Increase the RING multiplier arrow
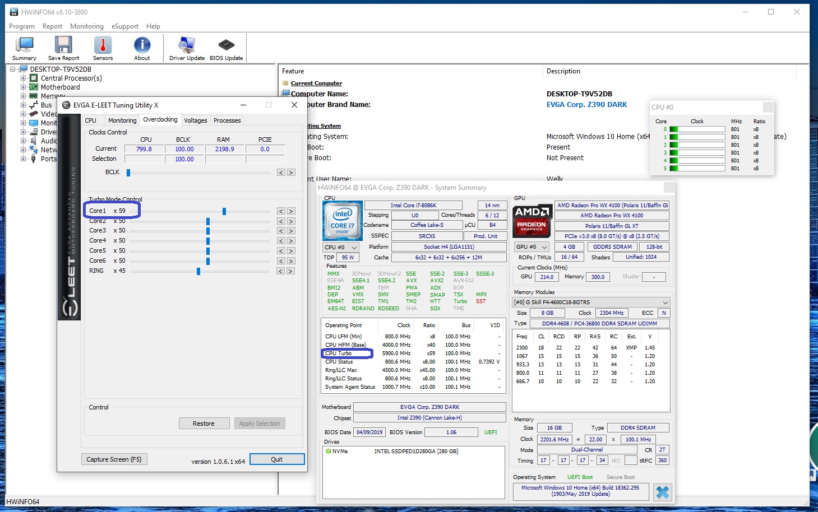The image size is (818, 512). tap(291, 271)
